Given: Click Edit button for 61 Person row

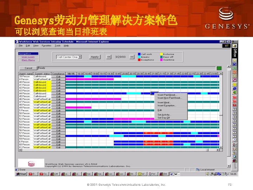Looking at the screenshot, I should 58,147.
